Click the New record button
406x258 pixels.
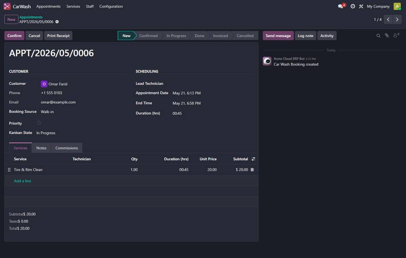11,20
